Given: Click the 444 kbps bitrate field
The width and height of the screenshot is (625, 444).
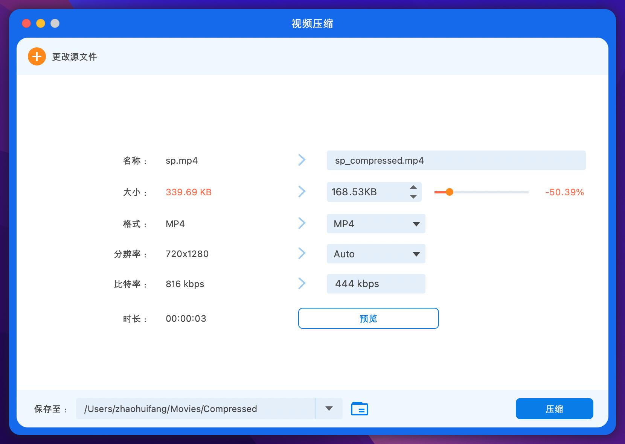Looking at the screenshot, I should coord(375,283).
